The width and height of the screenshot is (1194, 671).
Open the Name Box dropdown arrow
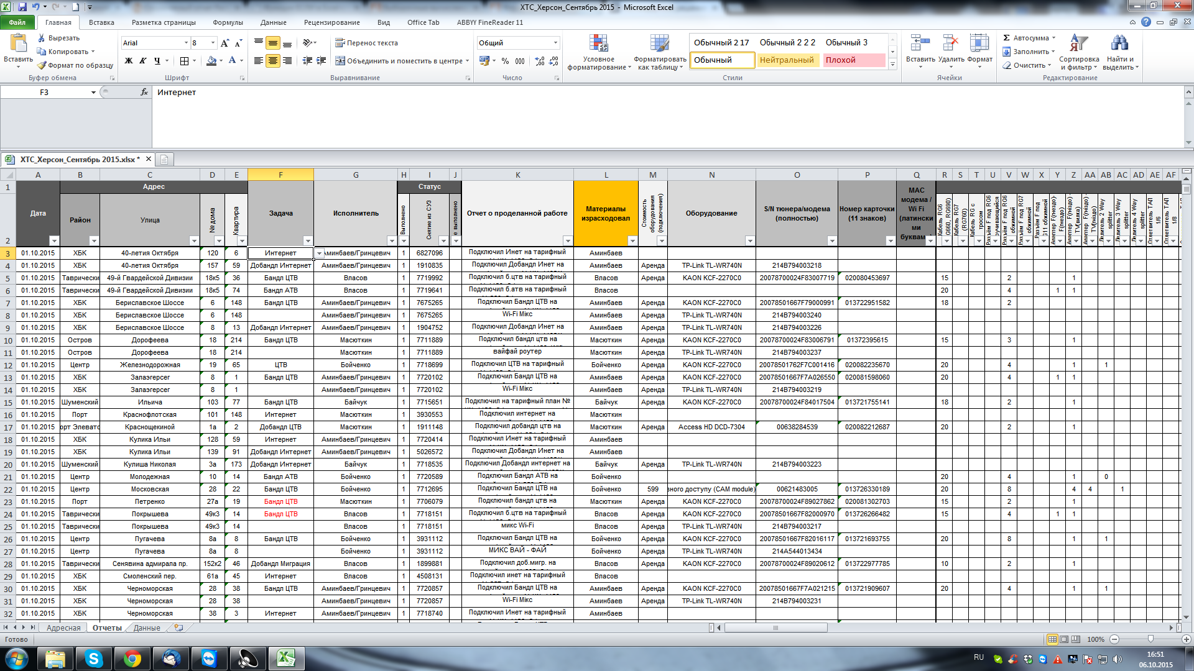(x=93, y=93)
